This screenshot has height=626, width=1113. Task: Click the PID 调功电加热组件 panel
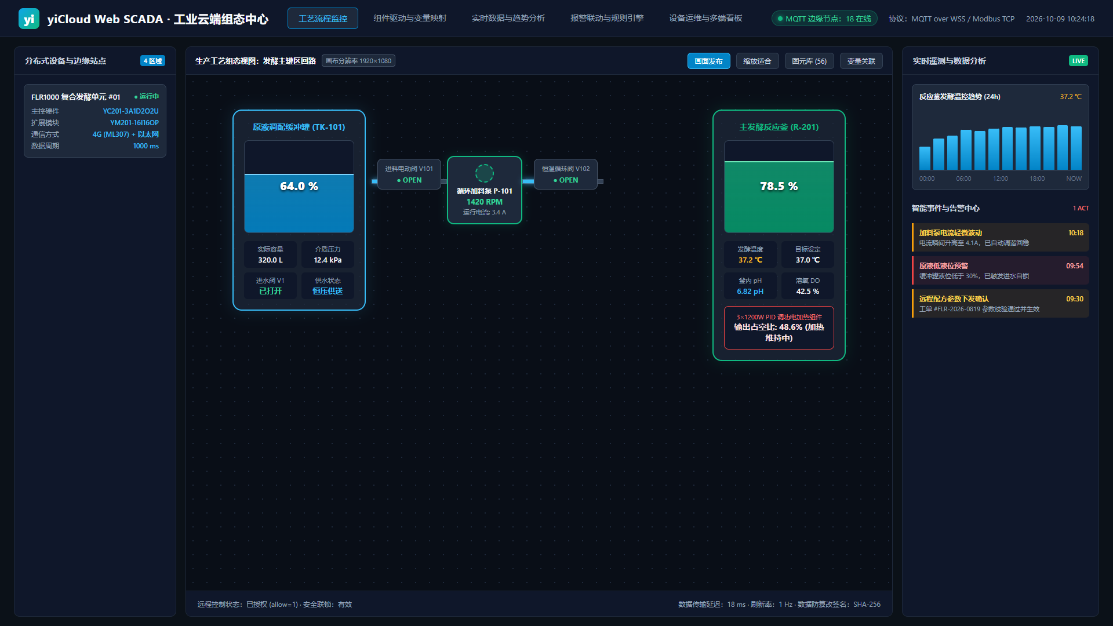(x=779, y=327)
